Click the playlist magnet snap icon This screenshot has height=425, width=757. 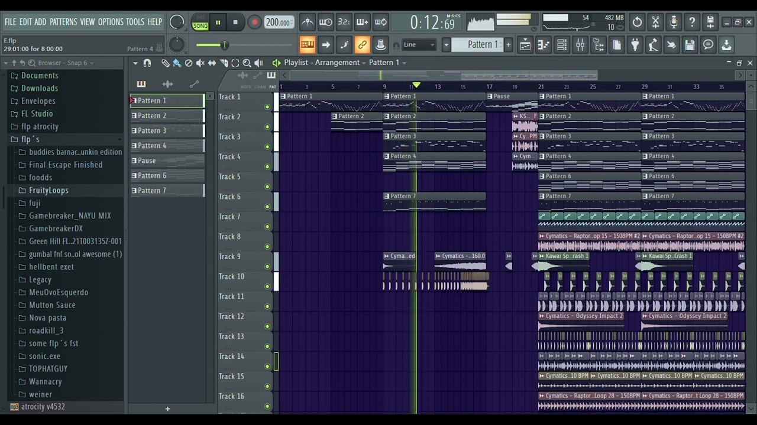(147, 63)
